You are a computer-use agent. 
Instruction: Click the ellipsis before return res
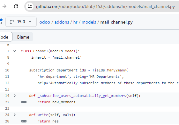pos(24,121)
